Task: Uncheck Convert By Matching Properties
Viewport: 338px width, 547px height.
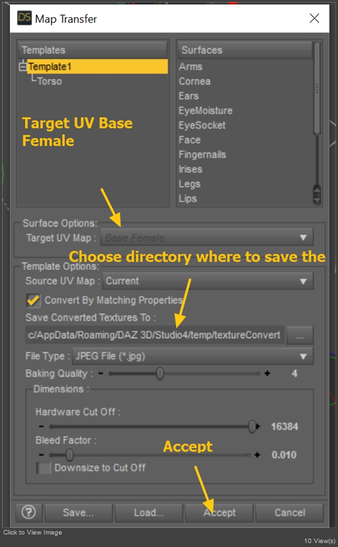Action: tap(33, 300)
